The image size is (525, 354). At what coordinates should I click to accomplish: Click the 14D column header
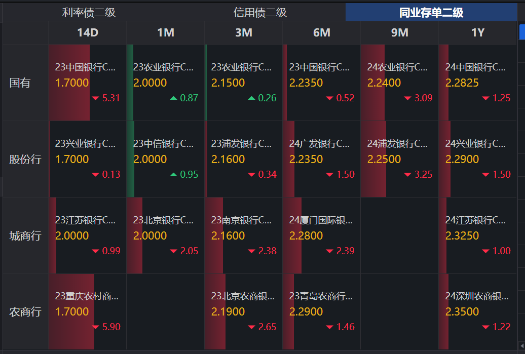point(87,32)
